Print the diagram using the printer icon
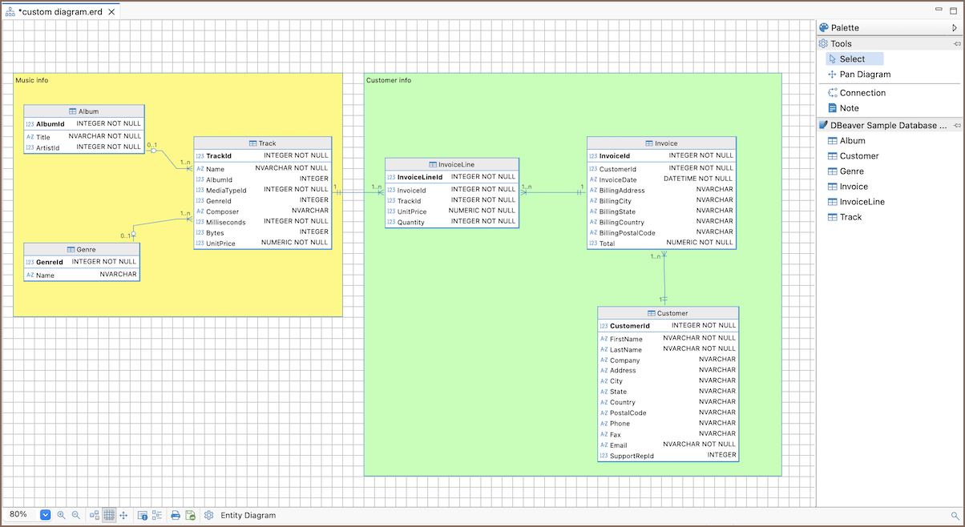The width and height of the screenshot is (965, 527). click(176, 515)
